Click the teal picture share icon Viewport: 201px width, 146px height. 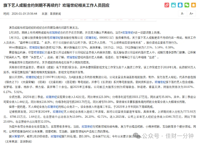[173, 5]
